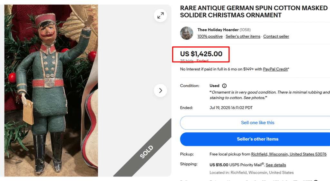Open Seller's other items text link

[243, 36]
